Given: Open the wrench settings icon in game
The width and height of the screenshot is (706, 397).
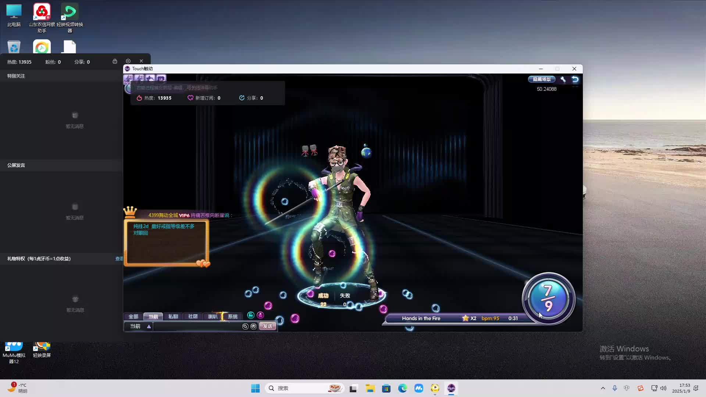Looking at the screenshot, I should pos(563,79).
